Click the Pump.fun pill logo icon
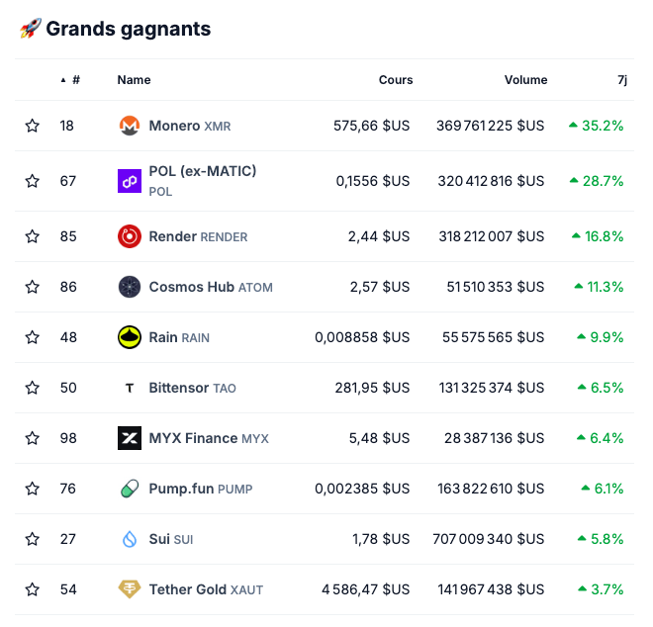The width and height of the screenshot is (653, 627). tap(130, 489)
